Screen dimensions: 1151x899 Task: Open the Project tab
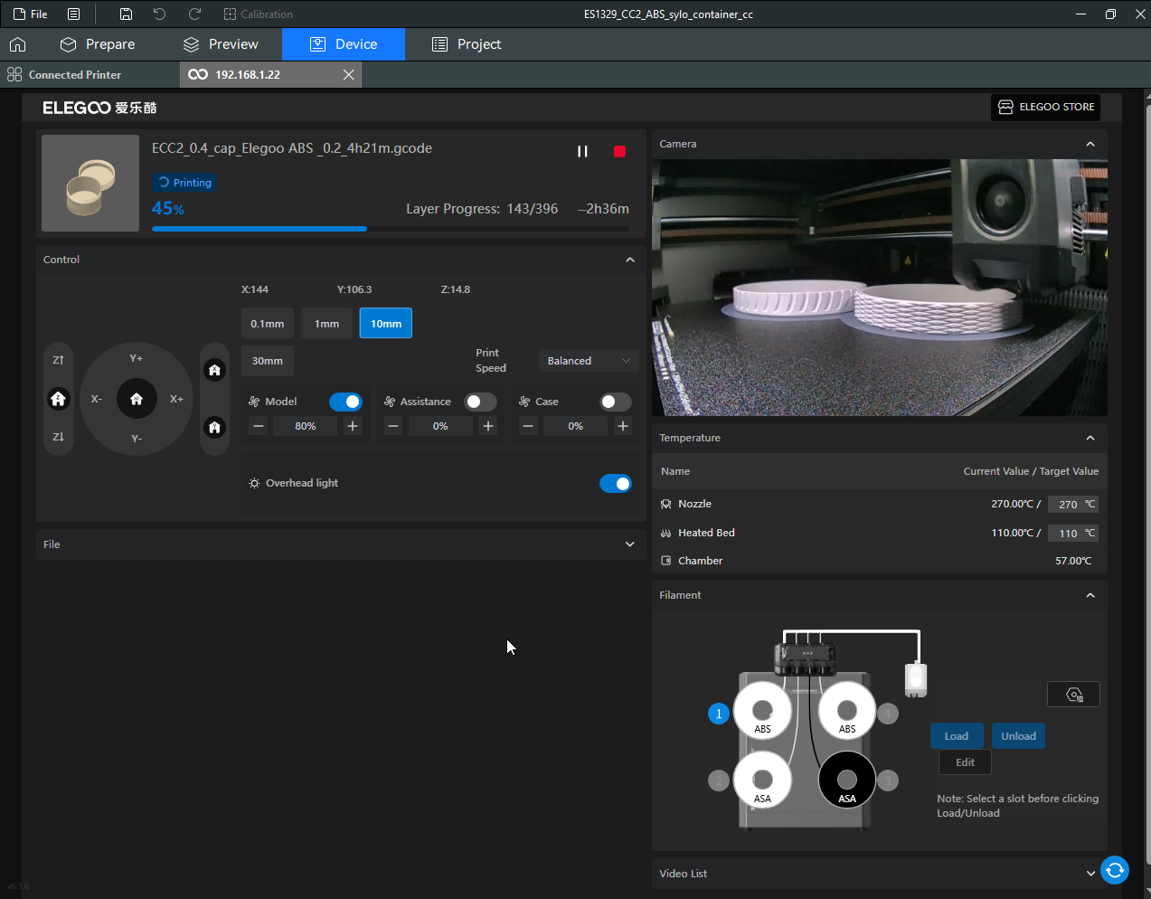(467, 44)
